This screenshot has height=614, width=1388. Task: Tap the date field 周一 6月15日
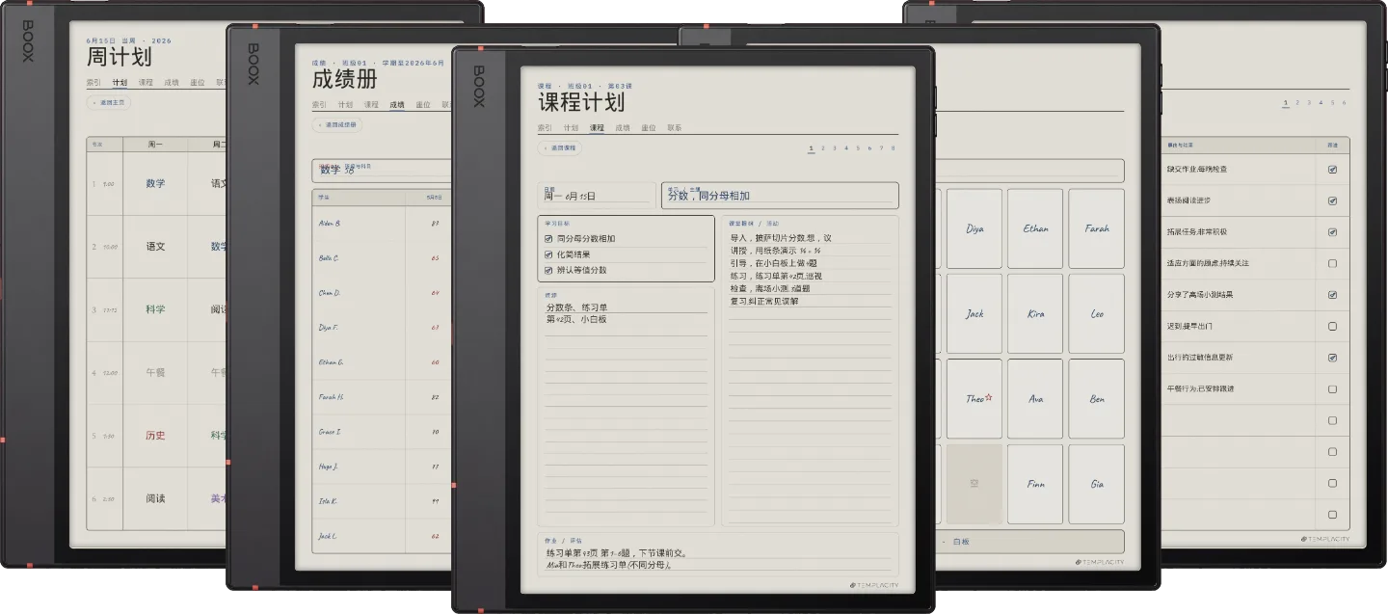pos(597,196)
